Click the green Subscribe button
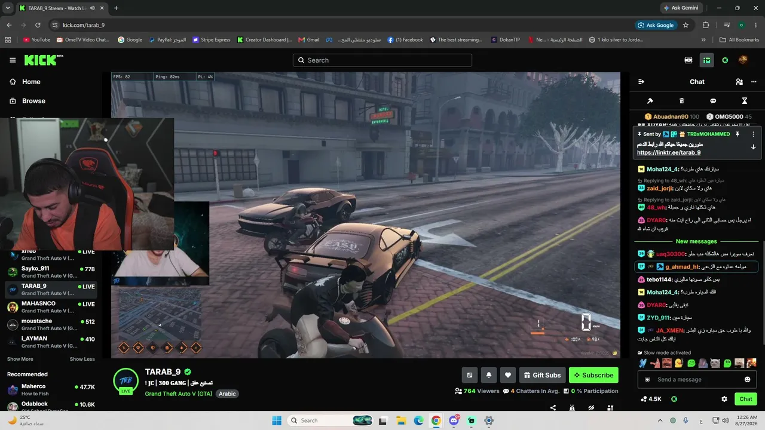765x430 pixels. (x=593, y=375)
